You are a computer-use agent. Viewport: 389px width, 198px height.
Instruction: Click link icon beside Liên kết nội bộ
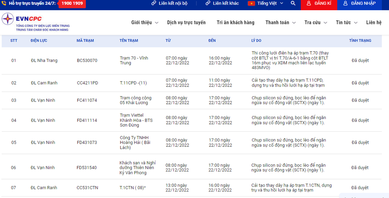tap(153, 3)
